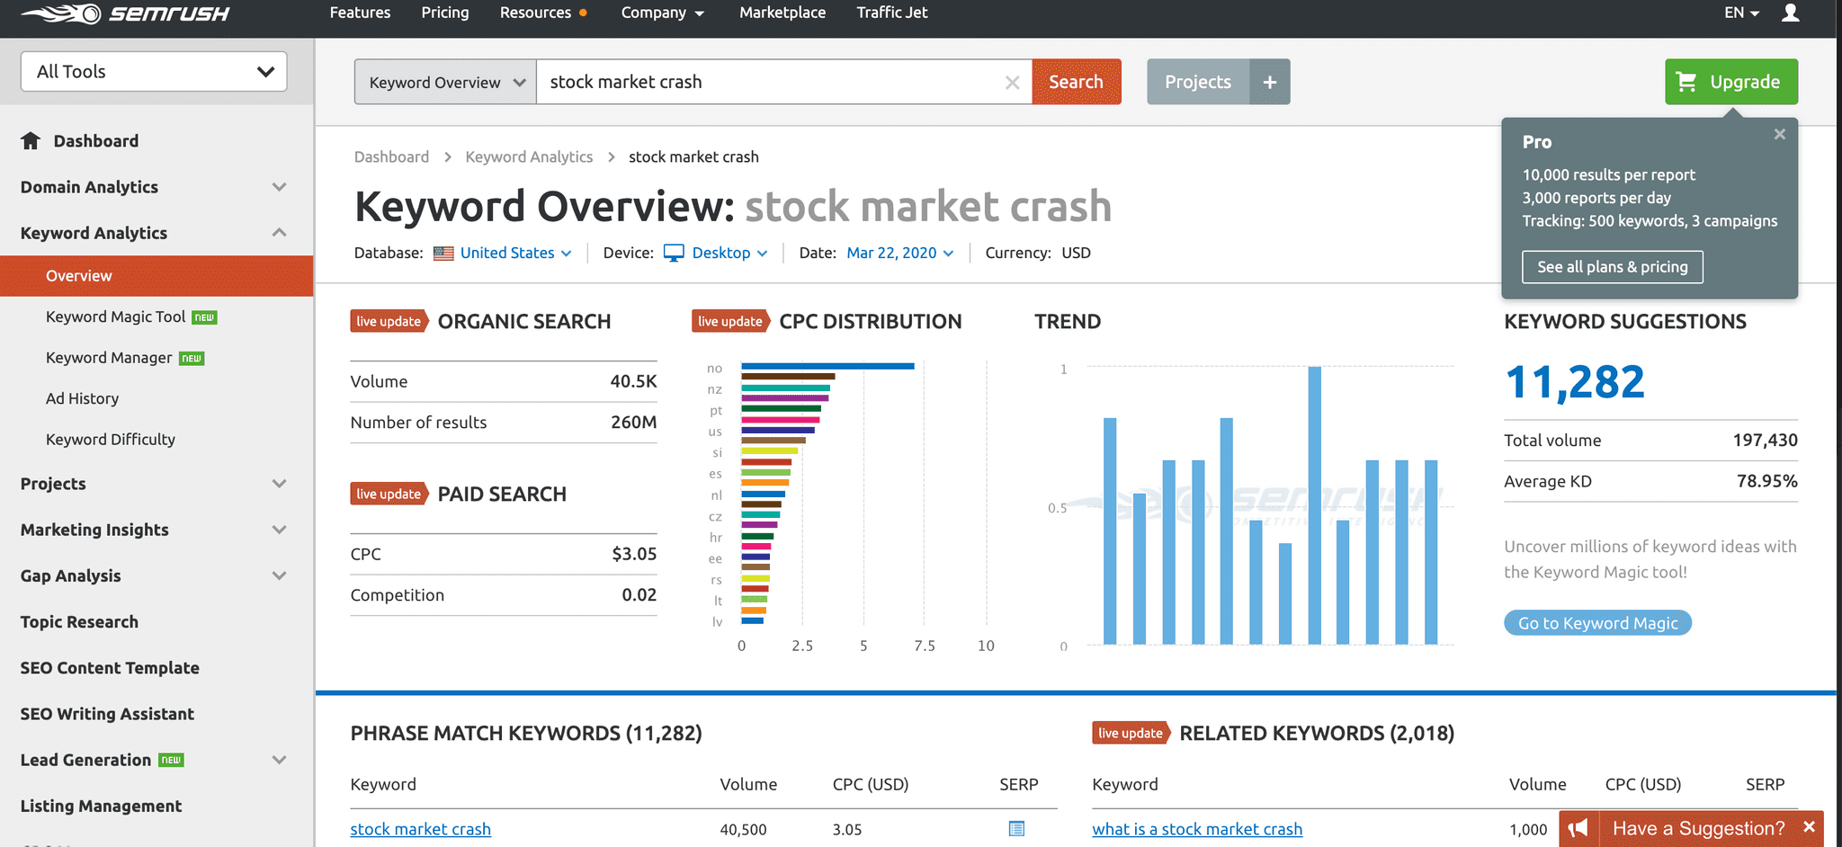Click the megaphone suggestion icon

[1578, 828]
